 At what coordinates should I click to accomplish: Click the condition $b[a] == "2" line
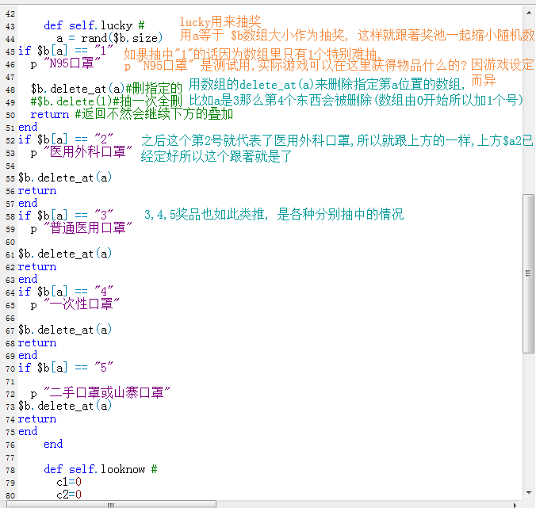tap(65, 139)
